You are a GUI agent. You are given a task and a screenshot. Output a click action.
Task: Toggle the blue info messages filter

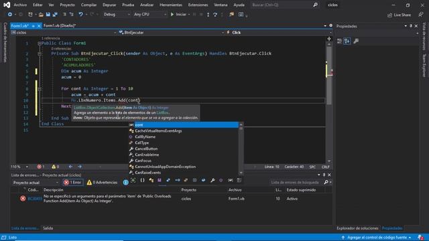coord(125,183)
